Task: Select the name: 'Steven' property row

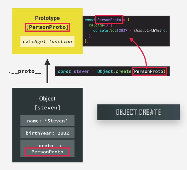Action: [47, 121]
